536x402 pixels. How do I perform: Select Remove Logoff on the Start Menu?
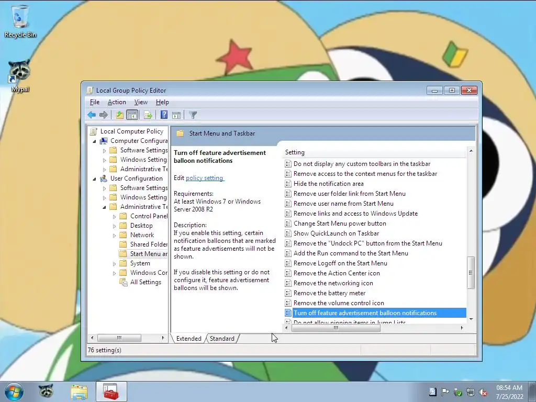coord(340,263)
